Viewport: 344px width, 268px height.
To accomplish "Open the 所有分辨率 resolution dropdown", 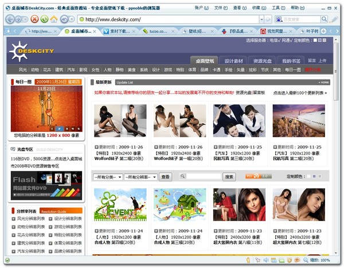I will click(140, 177).
